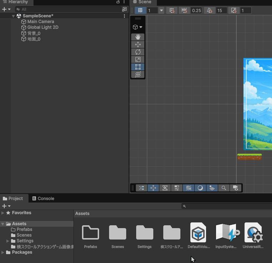This screenshot has height=263, width=272.
Task: Edit the scale snap value 1 field
Action: click(x=246, y=11)
